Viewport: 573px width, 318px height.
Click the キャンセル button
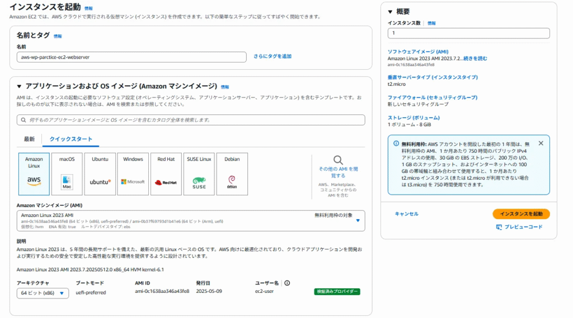click(406, 214)
